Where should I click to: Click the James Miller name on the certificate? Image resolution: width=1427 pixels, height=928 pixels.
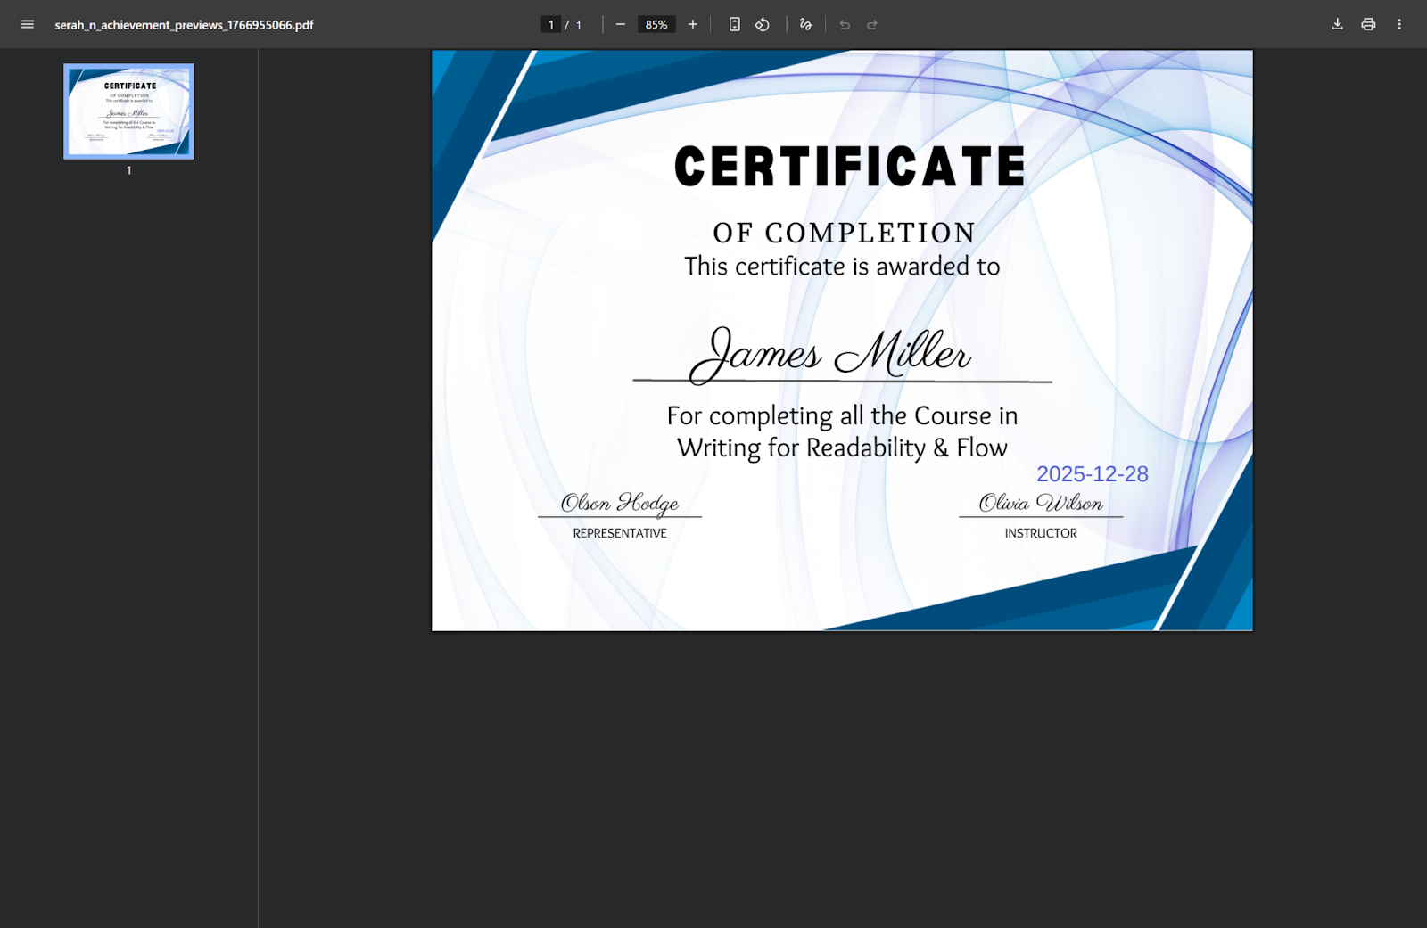click(830, 354)
